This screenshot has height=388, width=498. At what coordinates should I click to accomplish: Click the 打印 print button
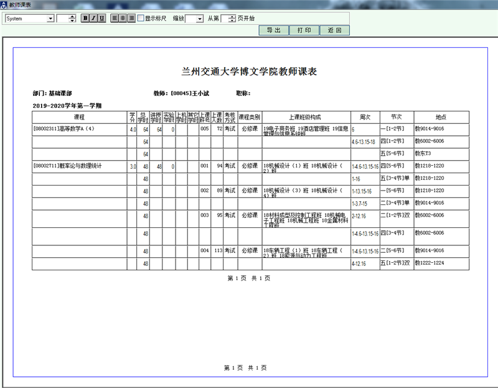click(x=304, y=30)
